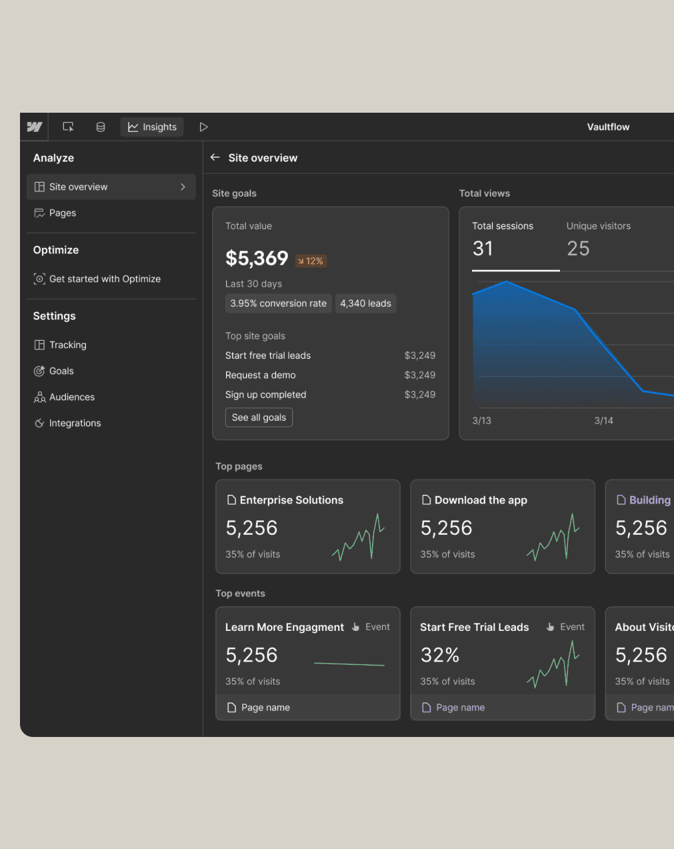674x849 pixels.
Task: Switch to the Insights tab
Action: point(152,127)
